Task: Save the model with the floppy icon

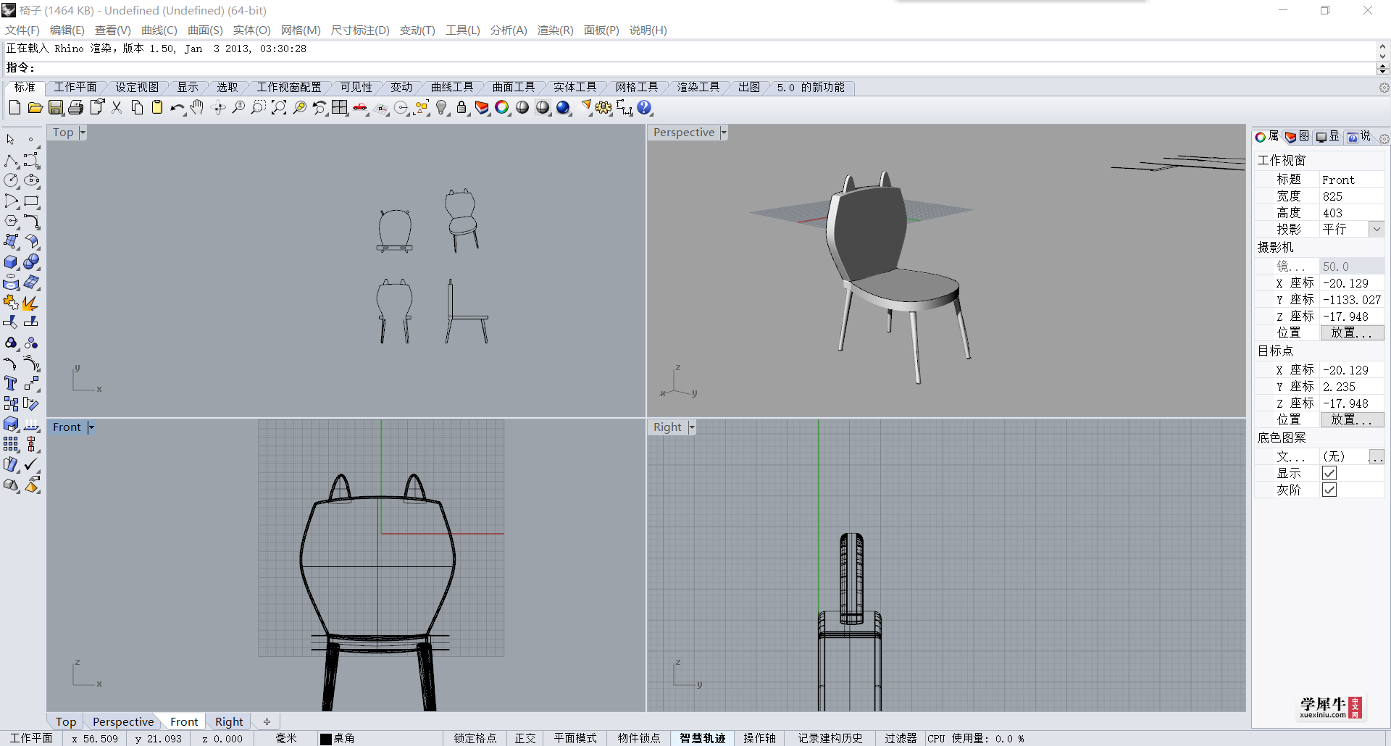Action: [56, 108]
